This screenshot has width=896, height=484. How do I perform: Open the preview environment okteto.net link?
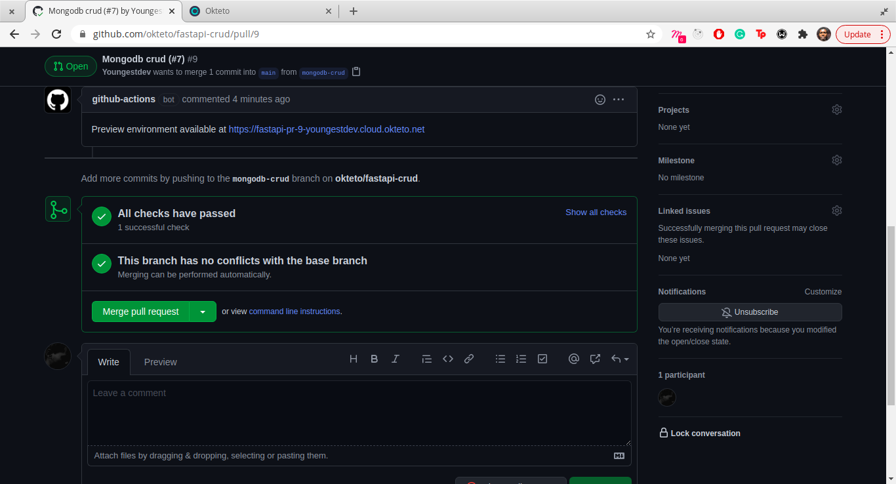[x=327, y=129]
